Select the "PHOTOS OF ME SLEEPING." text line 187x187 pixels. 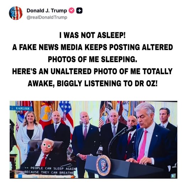[92, 59]
